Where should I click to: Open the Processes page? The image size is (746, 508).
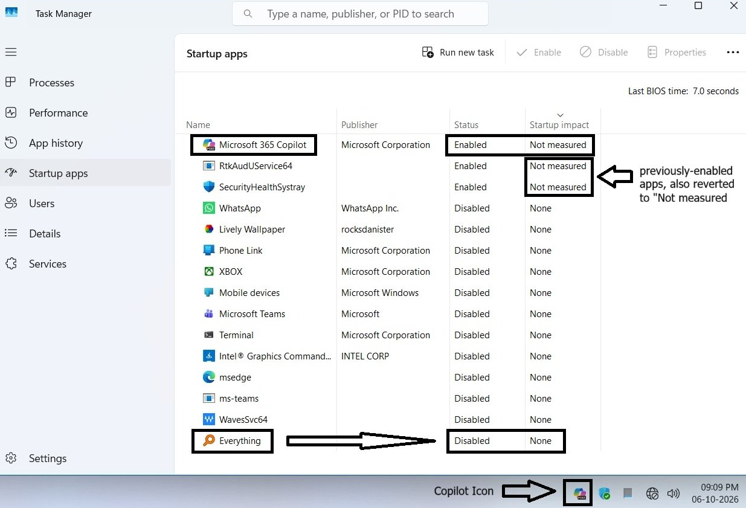51,83
